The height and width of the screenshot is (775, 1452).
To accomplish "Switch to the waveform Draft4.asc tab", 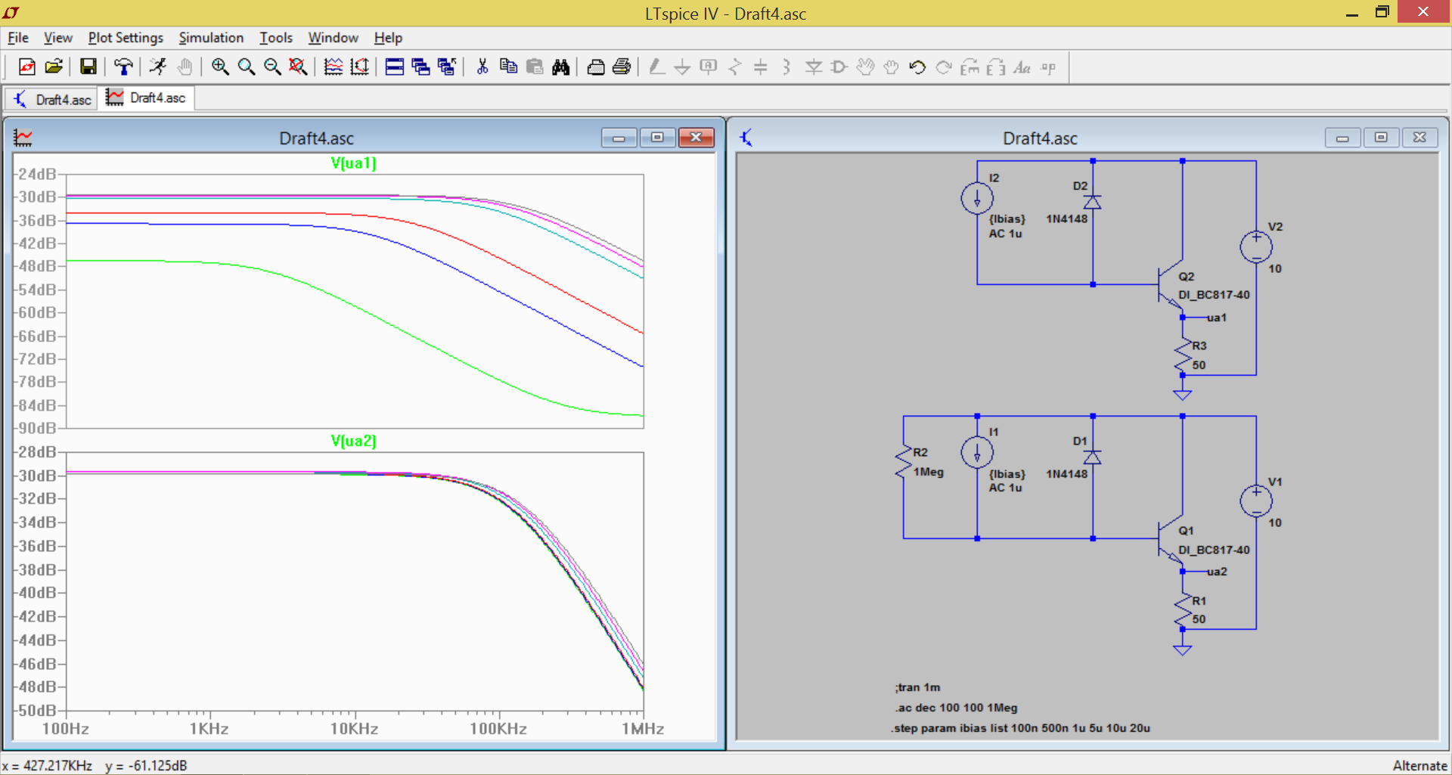I will pos(146,98).
